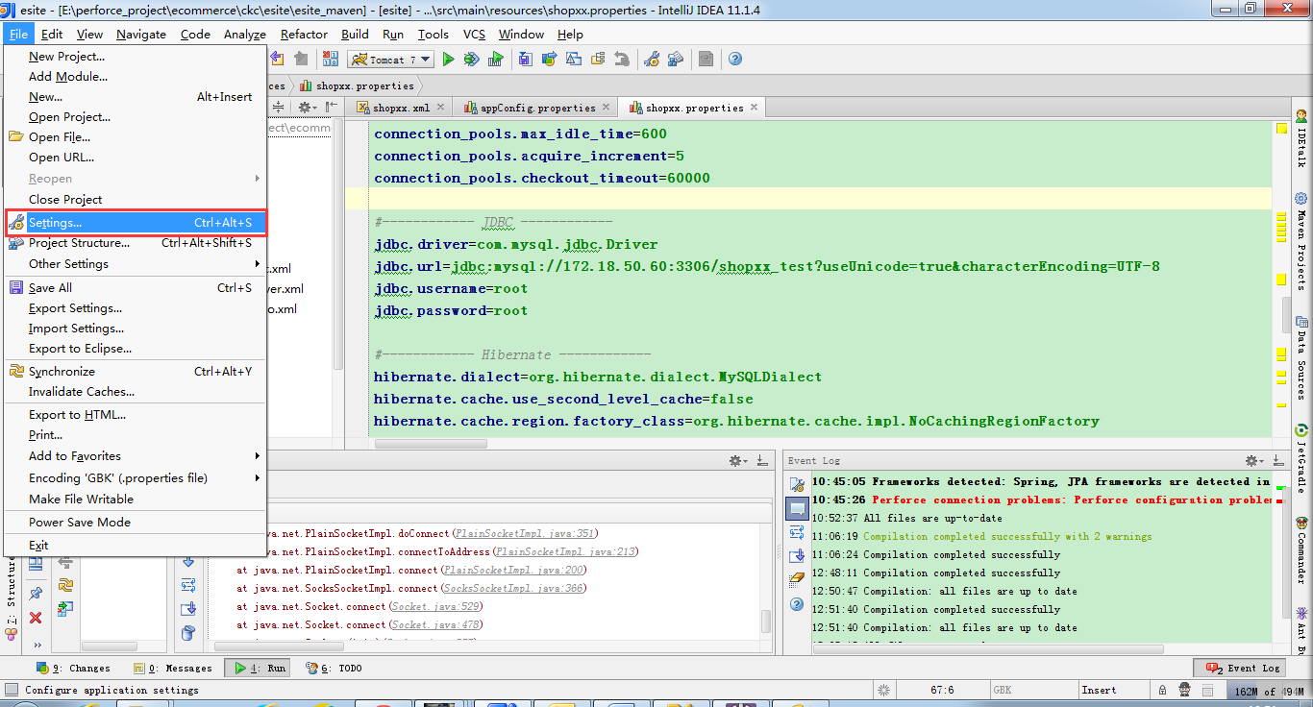
Task: Click the shopxx.properties breadcrumb item
Action: coord(357,85)
